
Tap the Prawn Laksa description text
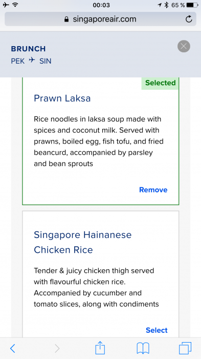click(x=99, y=141)
